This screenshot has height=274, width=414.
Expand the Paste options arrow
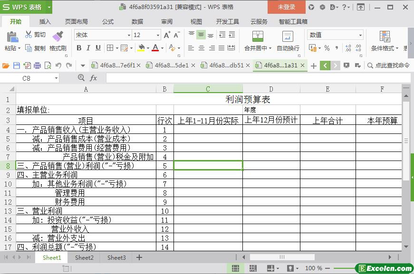click(x=19, y=48)
